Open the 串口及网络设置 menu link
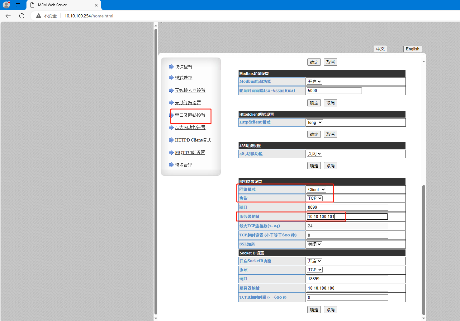 click(190, 115)
